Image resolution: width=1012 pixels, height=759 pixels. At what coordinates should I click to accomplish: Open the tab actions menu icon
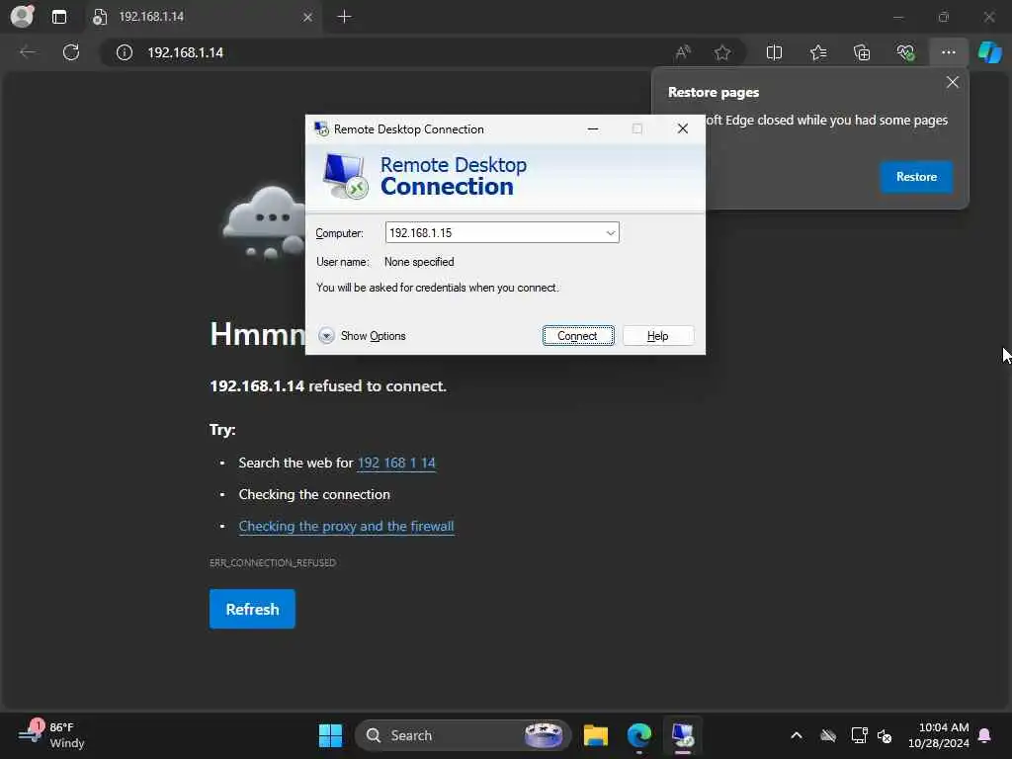(59, 17)
